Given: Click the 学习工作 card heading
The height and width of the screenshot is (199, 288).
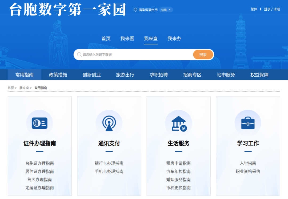Looking at the screenshot, I should coord(248,143).
